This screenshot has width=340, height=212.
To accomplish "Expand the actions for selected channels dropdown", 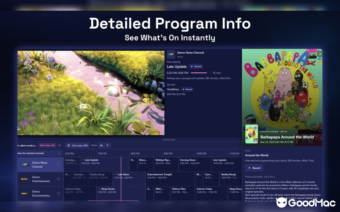I will tap(40, 153).
